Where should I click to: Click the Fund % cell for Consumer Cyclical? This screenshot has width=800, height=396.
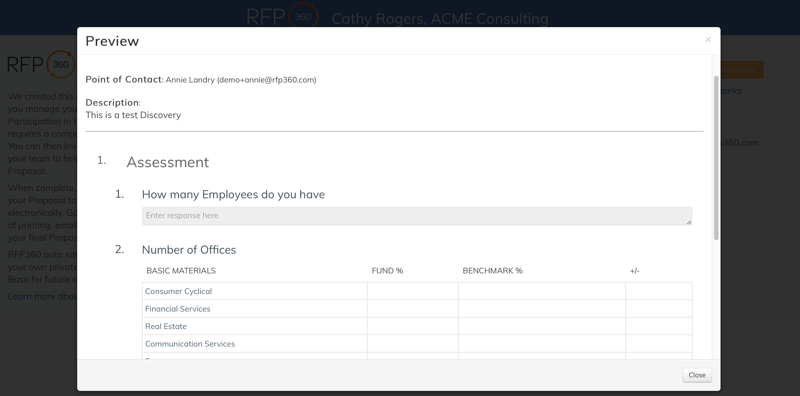(412, 291)
